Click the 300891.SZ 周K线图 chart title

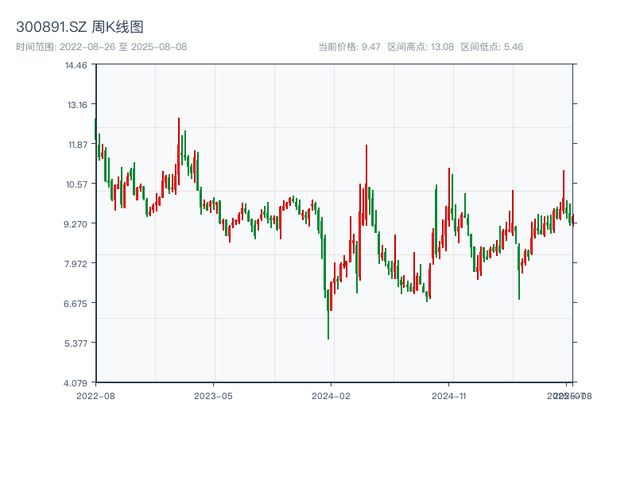pos(79,27)
